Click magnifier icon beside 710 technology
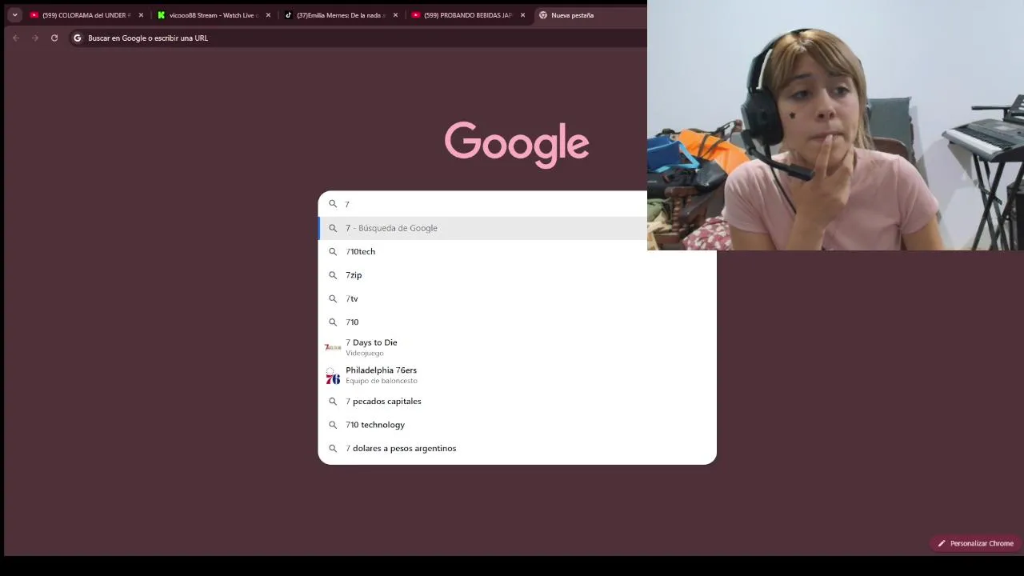This screenshot has width=1024, height=576. [x=333, y=425]
